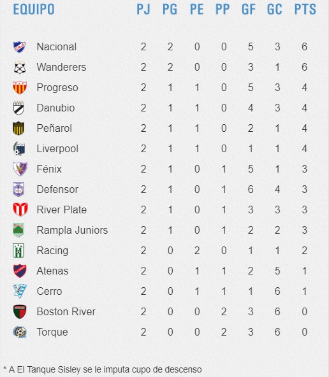This screenshot has width=329, height=377.
Task: Open the Rampla Juniors team name
Action: pos(72,231)
